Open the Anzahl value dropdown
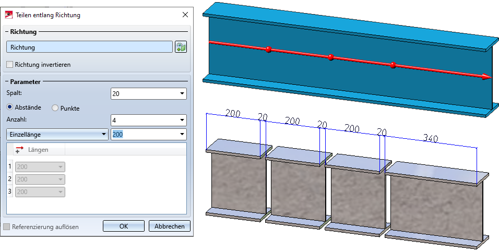This screenshot has width=499, height=252. [x=182, y=121]
